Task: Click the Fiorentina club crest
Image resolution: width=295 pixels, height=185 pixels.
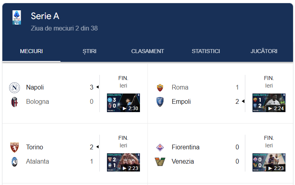Action: pyautogui.click(x=160, y=147)
